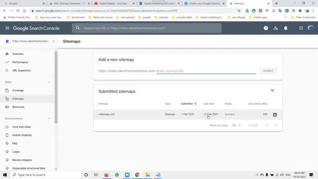
Task: Bookmark this page with the star icon
Action: (238, 11)
